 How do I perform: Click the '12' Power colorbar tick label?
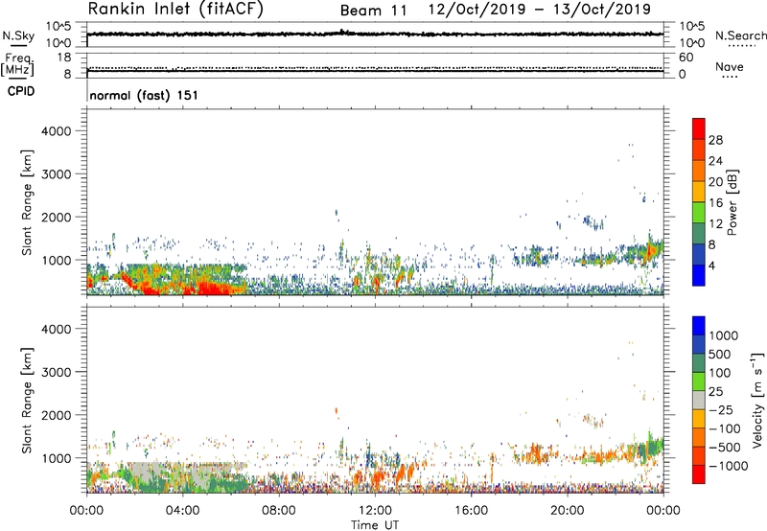click(x=715, y=223)
